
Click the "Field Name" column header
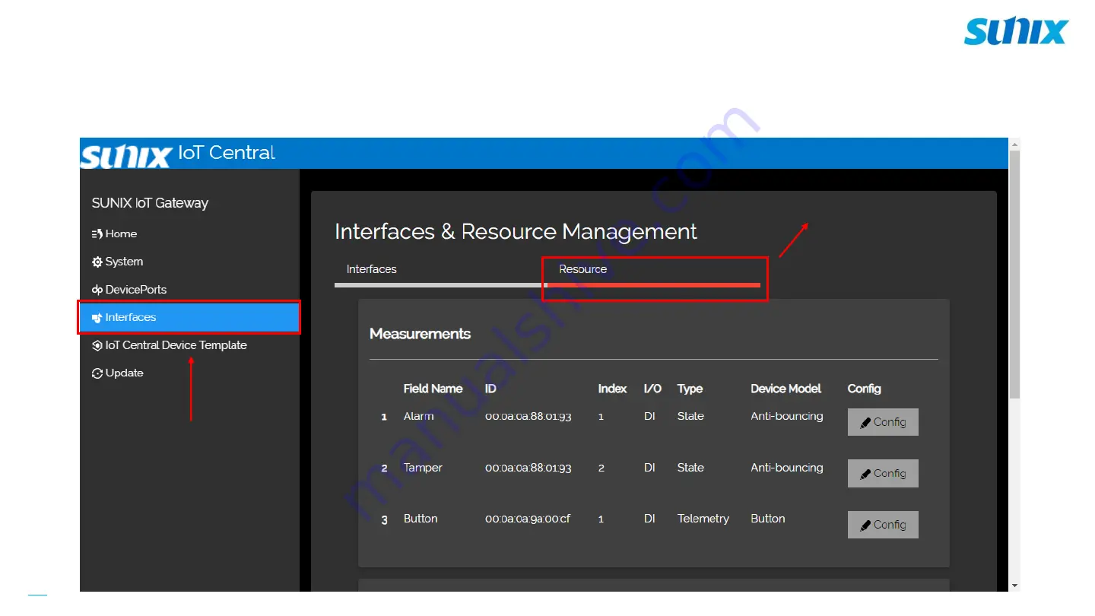point(433,389)
